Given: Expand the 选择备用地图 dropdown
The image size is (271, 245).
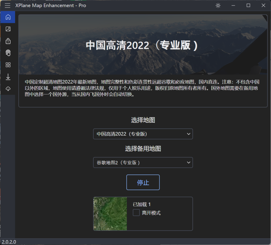Looking at the screenshot, I should [x=143, y=162].
